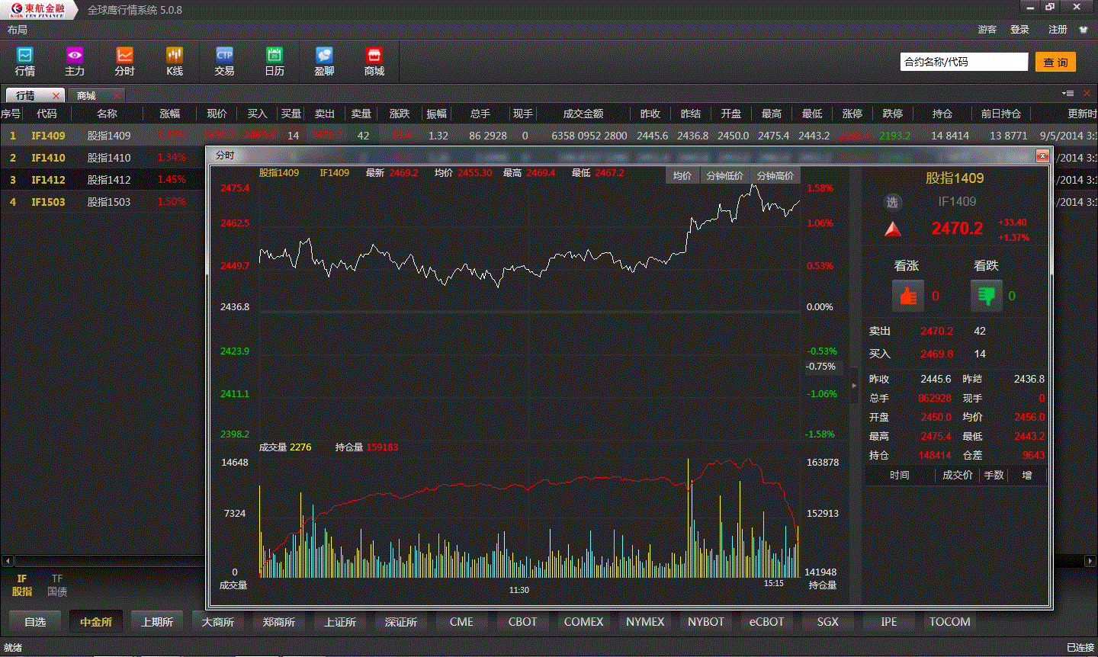Open the CTP 交易 trading icon
This screenshot has height=657, width=1098.
(224, 61)
